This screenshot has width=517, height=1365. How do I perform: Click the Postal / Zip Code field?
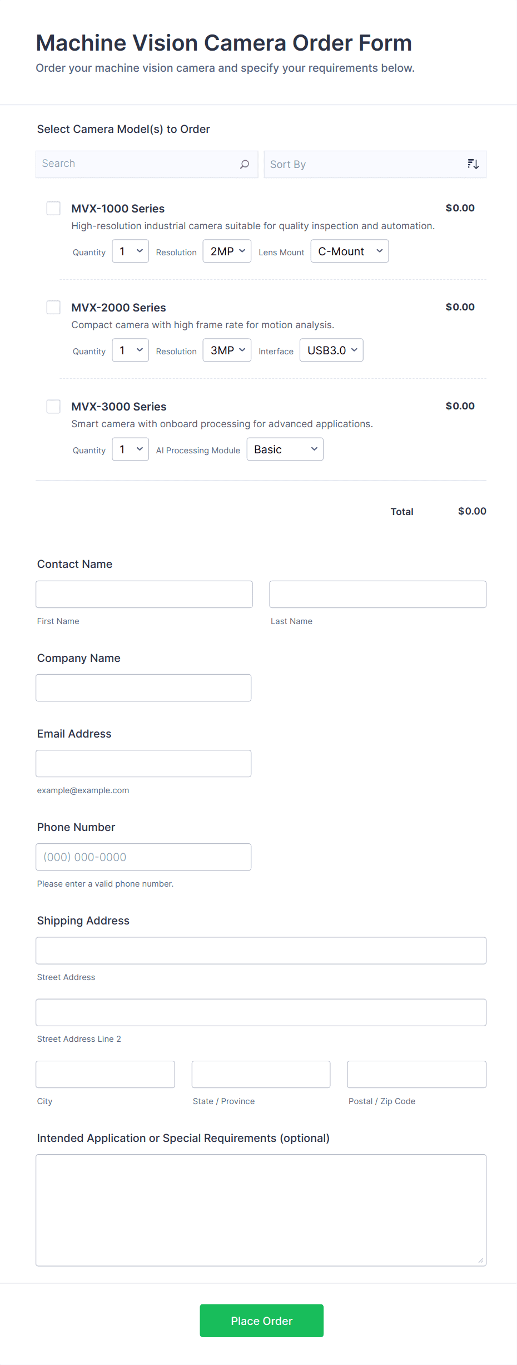pos(416,1075)
